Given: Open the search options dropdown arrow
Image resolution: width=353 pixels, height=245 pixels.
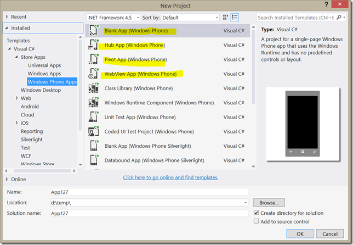Looking at the screenshot, I should [x=344, y=18].
